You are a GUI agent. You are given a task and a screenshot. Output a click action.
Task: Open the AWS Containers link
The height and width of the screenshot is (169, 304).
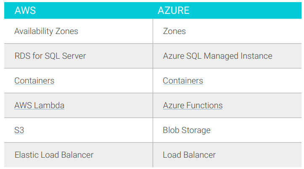[34, 81]
